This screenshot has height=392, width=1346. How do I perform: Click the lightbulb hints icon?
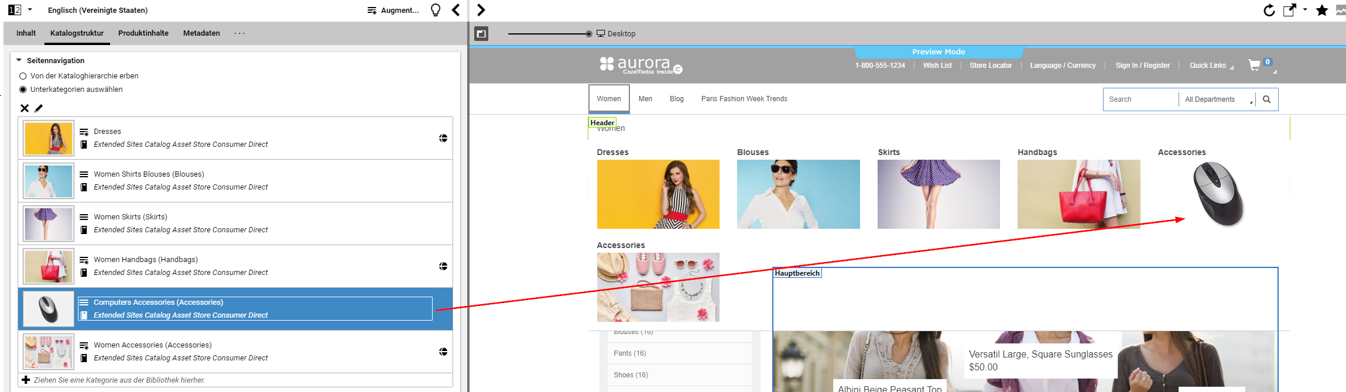point(435,10)
